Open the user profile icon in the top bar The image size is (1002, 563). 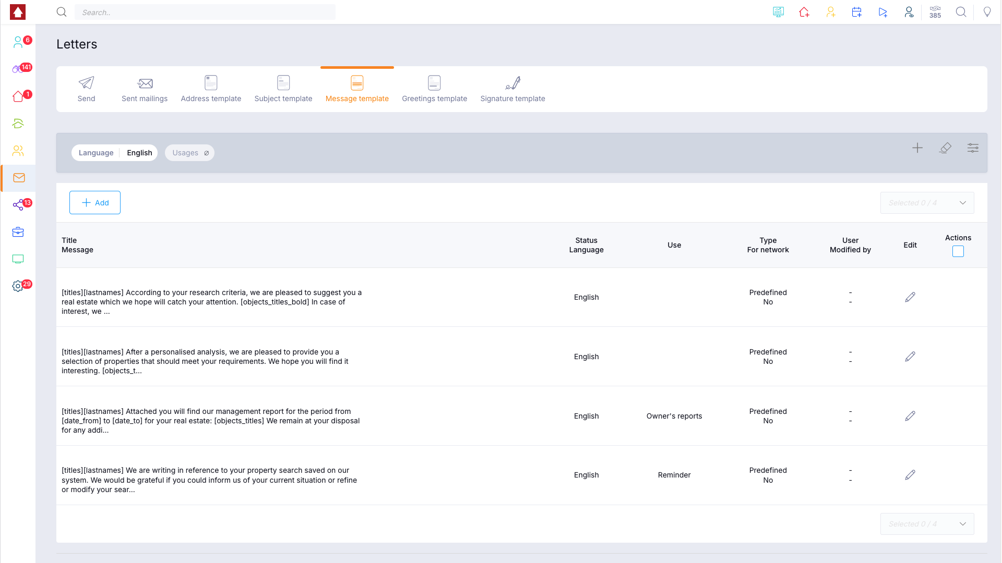(909, 12)
